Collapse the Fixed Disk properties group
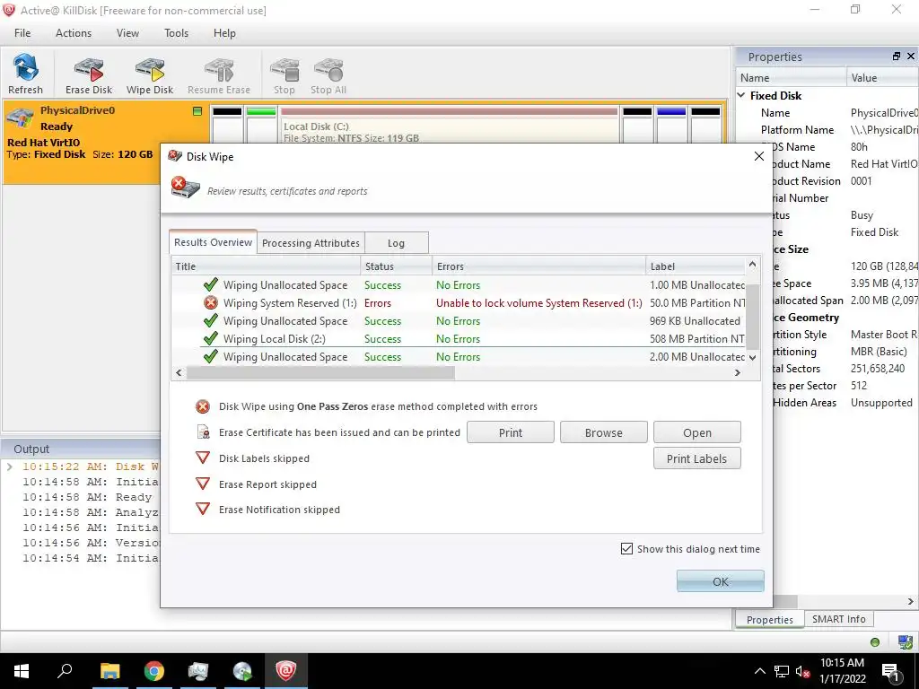 (741, 95)
